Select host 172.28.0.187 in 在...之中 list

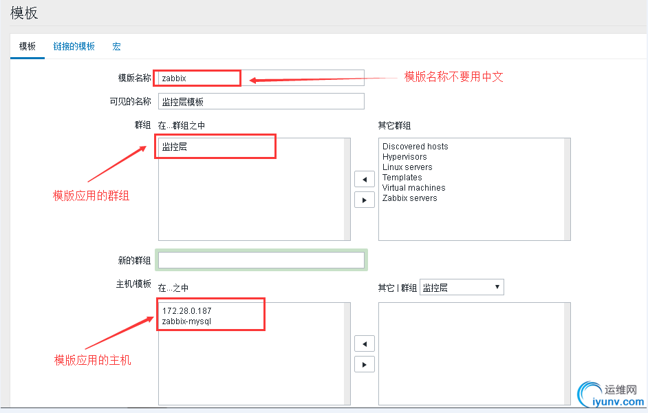[x=187, y=311]
